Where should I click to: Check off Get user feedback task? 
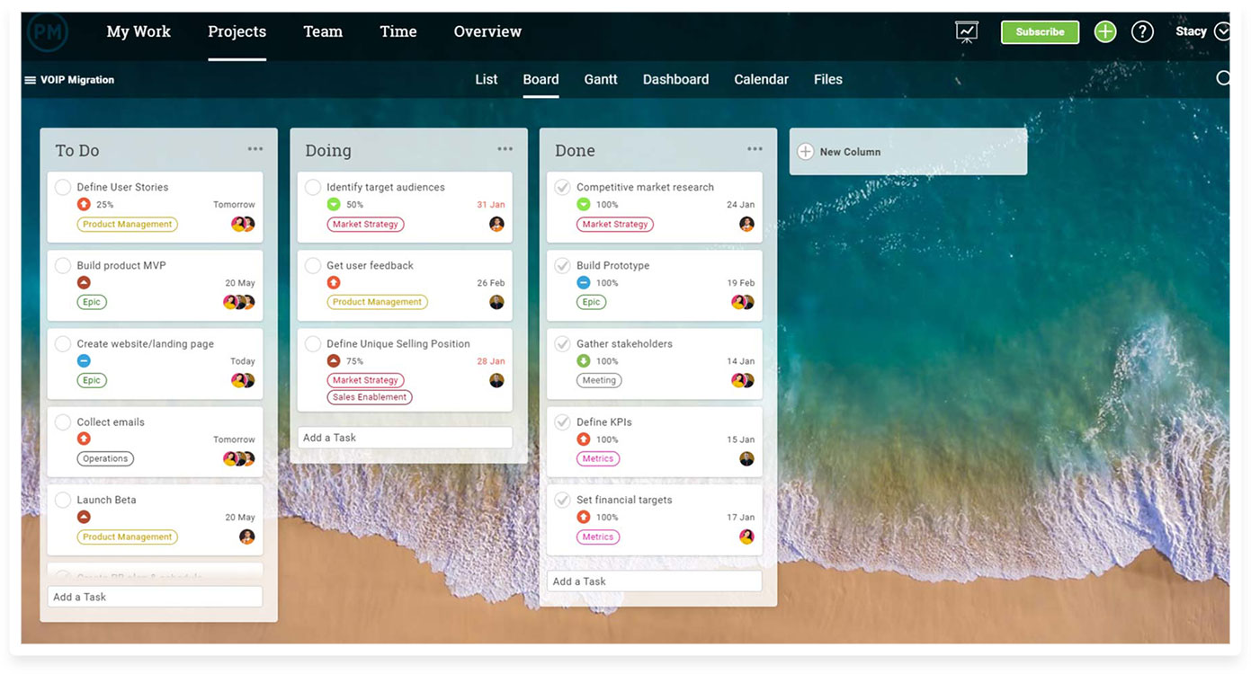pyautogui.click(x=313, y=265)
